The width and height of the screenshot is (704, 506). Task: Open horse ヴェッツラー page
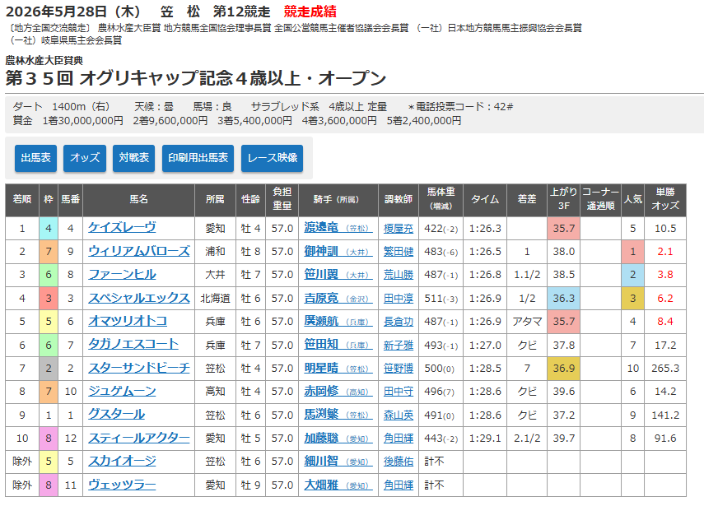pos(122,485)
